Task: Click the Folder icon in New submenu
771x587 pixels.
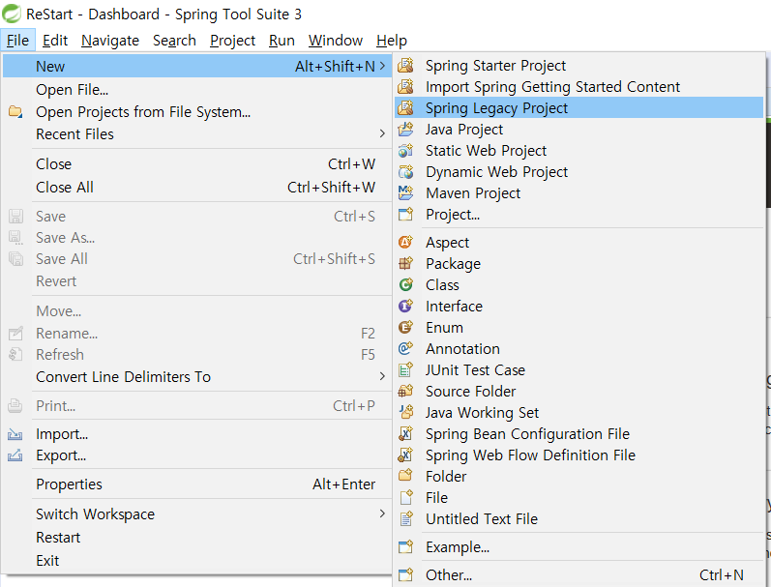Action: (405, 476)
